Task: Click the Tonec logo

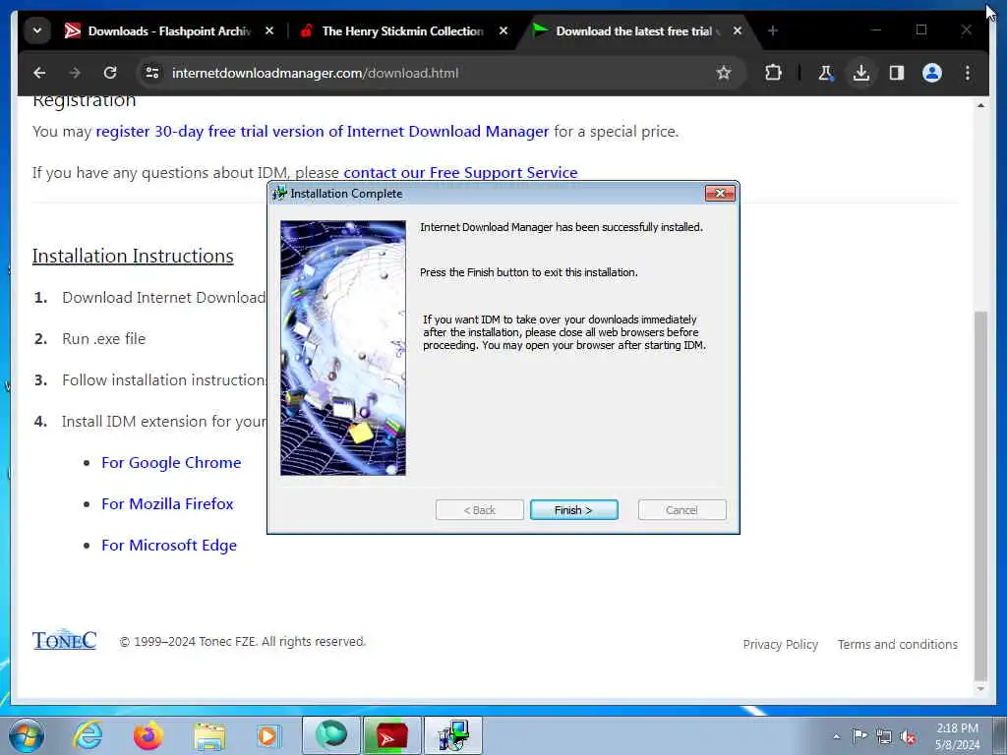Action: tap(64, 640)
